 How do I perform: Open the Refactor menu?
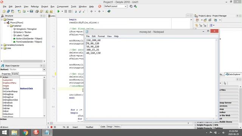tap(35, 6)
